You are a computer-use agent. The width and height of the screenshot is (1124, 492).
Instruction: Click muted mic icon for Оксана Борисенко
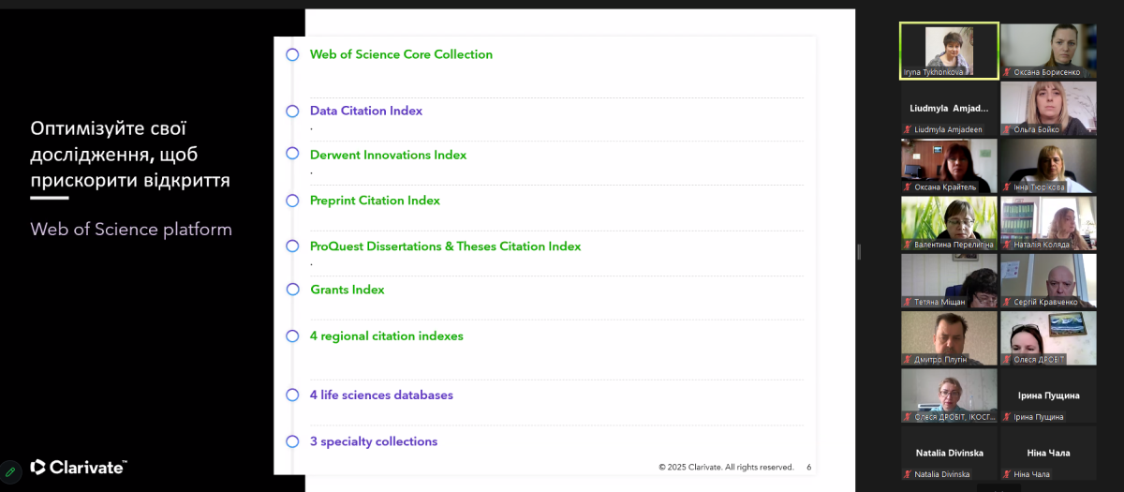(x=1007, y=72)
